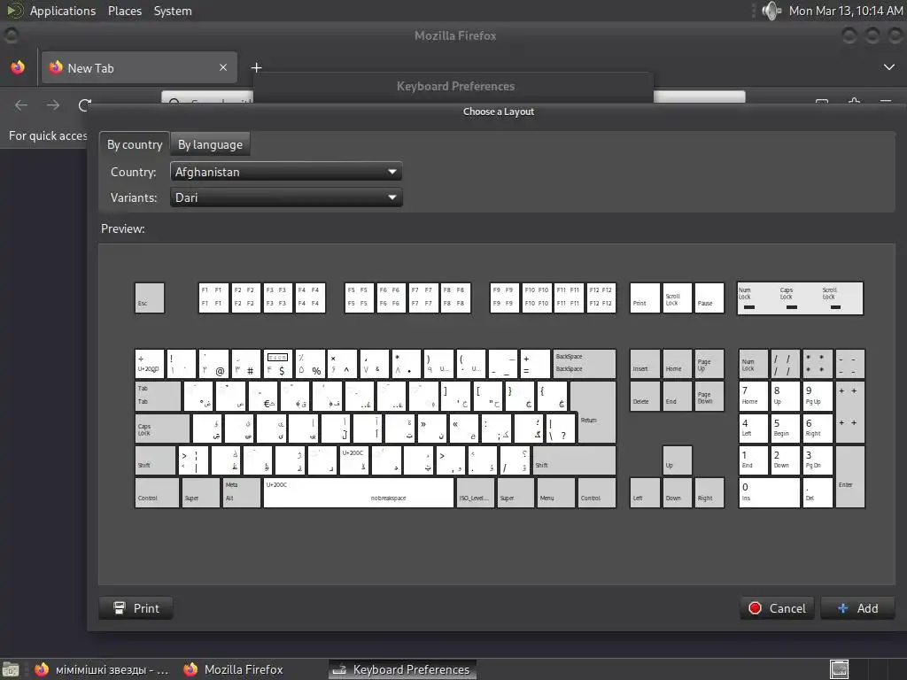
Task: Click the Esc key in preview
Action: (150, 297)
